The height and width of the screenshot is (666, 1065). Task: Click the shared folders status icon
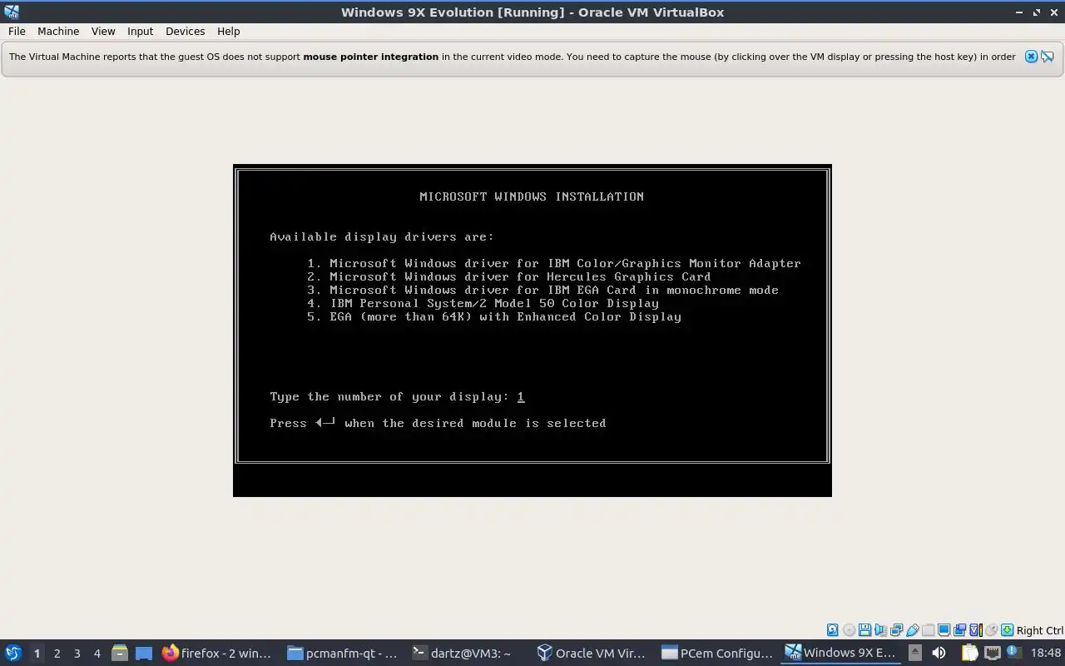[x=928, y=630]
